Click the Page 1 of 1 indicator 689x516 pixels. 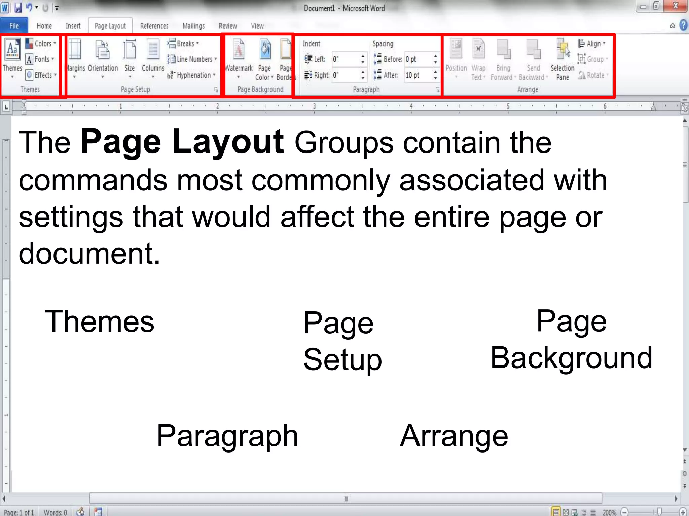pyautogui.click(x=19, y=512)
